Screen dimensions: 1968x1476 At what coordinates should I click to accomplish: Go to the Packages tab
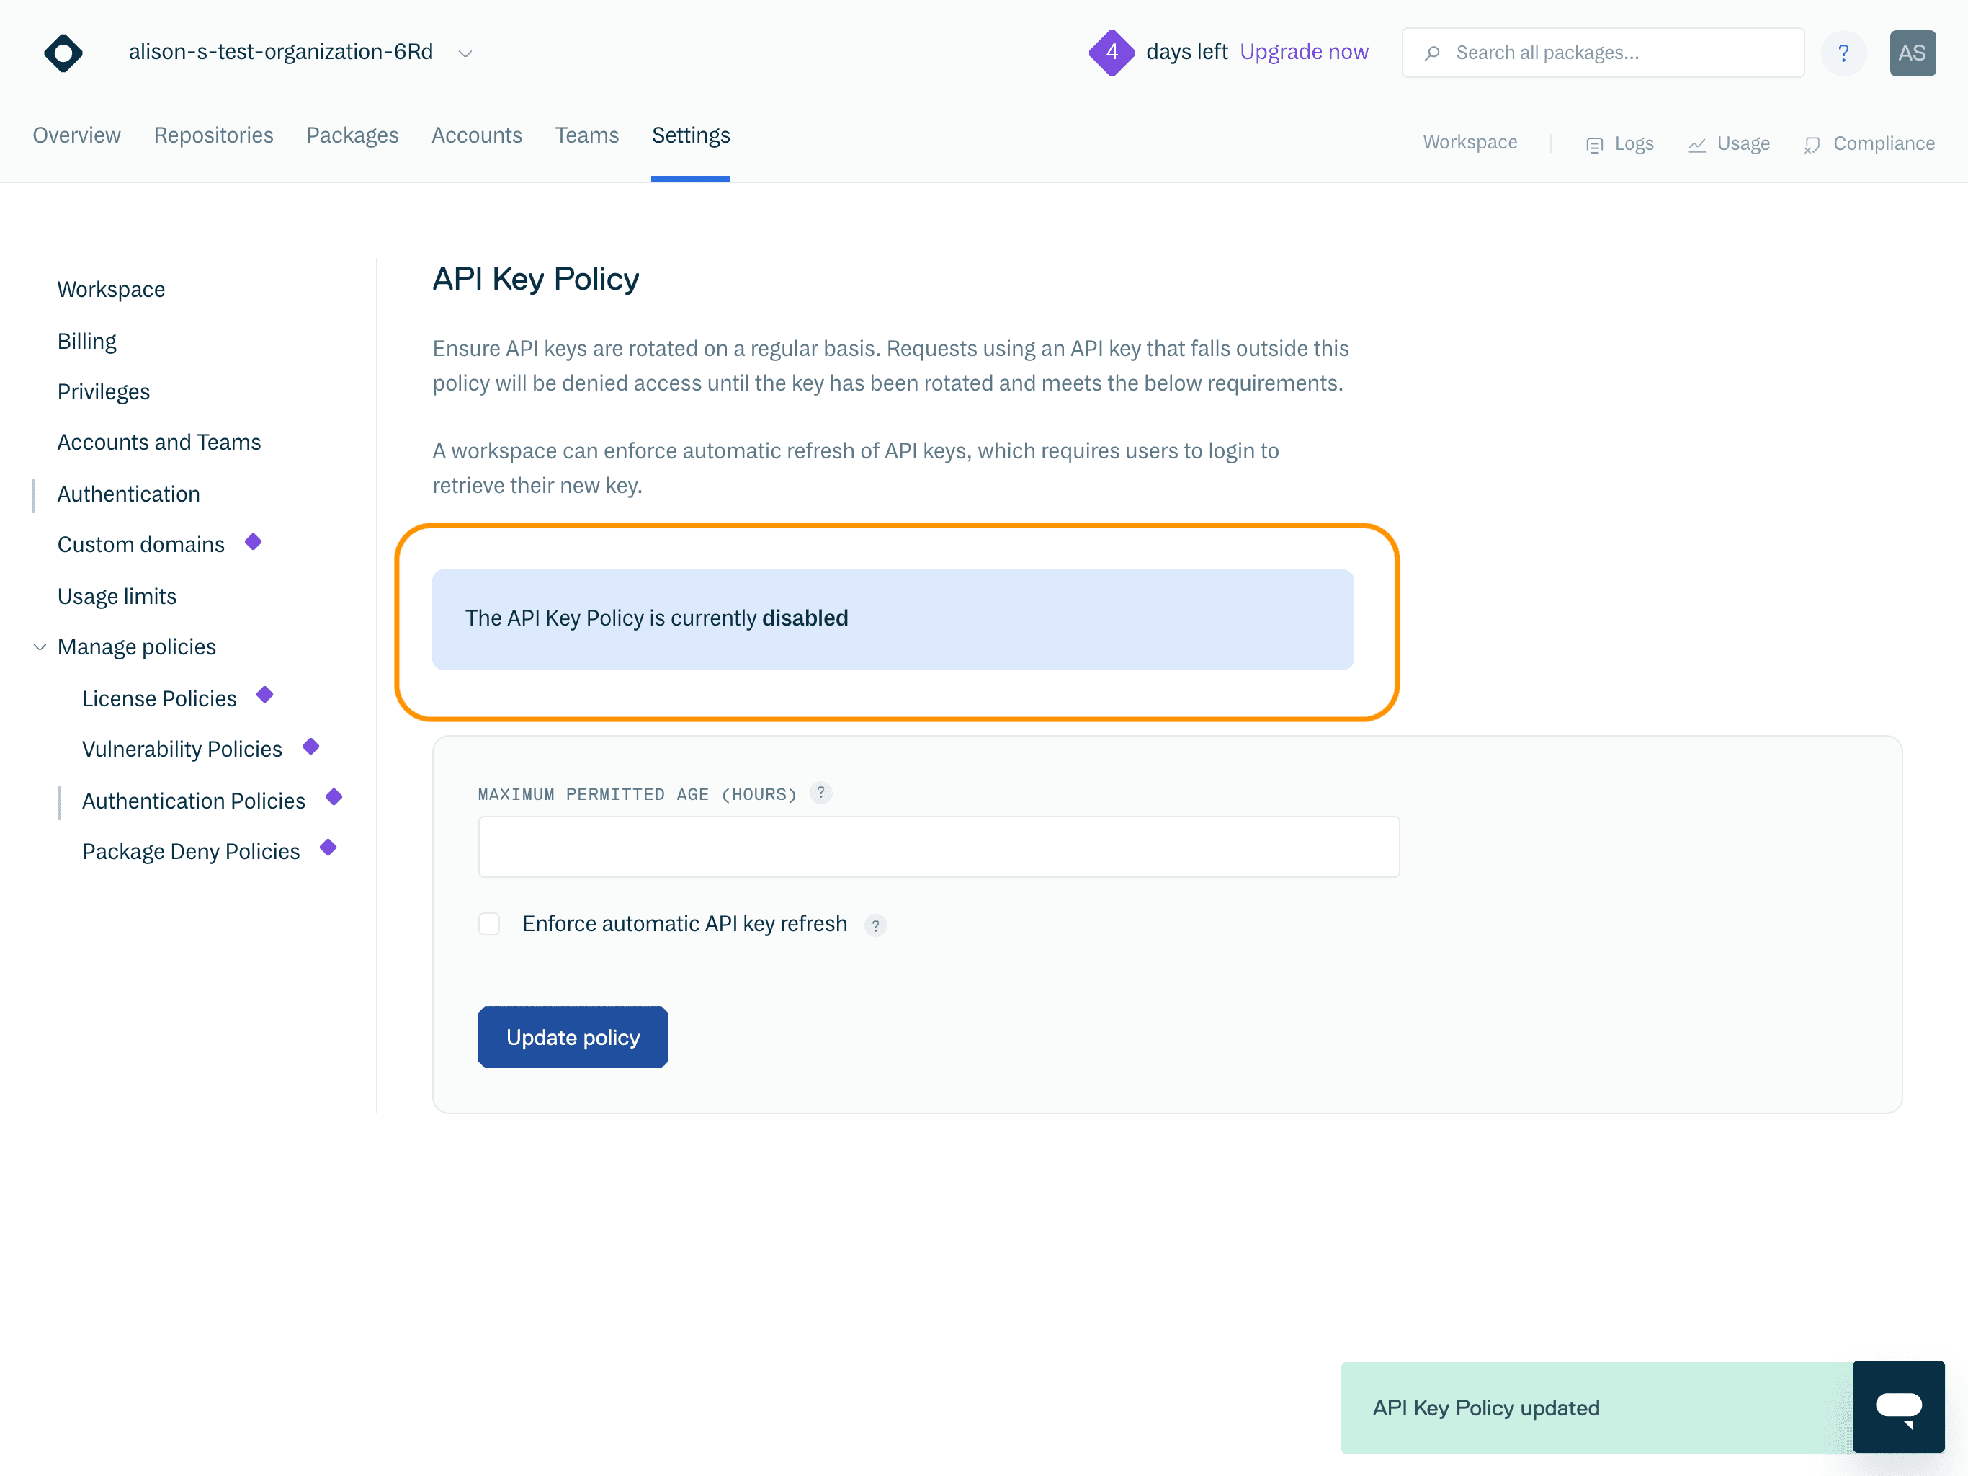(x=352, y=135)
